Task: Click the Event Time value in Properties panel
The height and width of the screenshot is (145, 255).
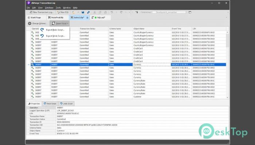Action: pyautogui.click(x=67, y=134)
